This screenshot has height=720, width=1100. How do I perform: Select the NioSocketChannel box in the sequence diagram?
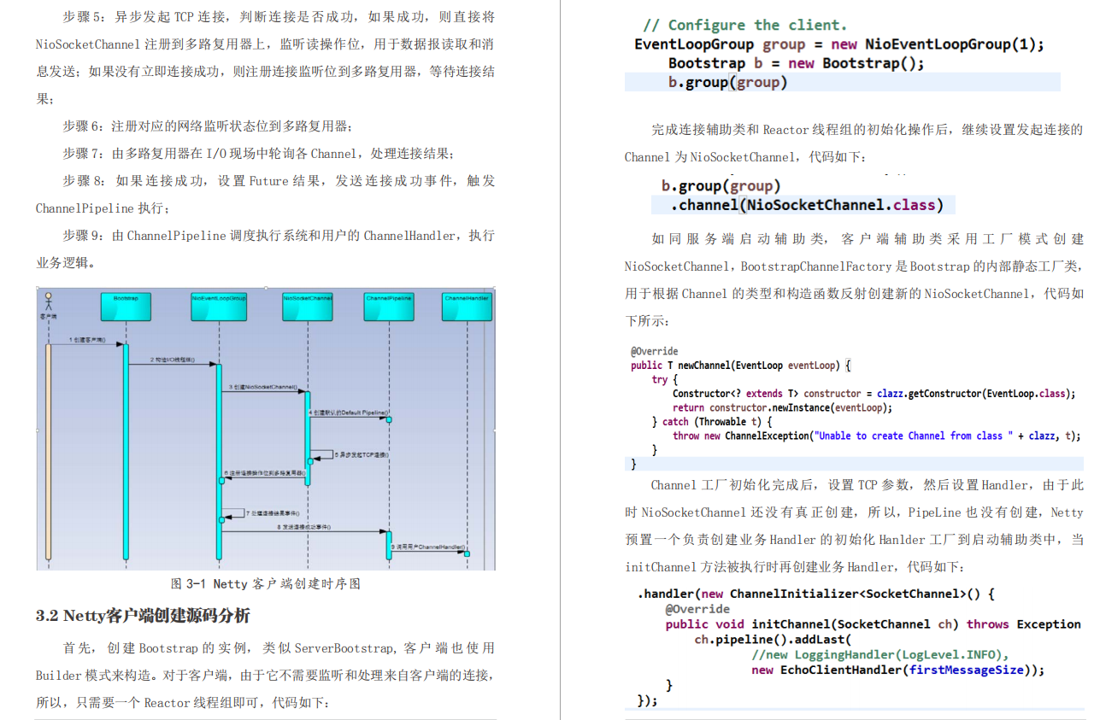pyautogui.click(x=308, y=307)
